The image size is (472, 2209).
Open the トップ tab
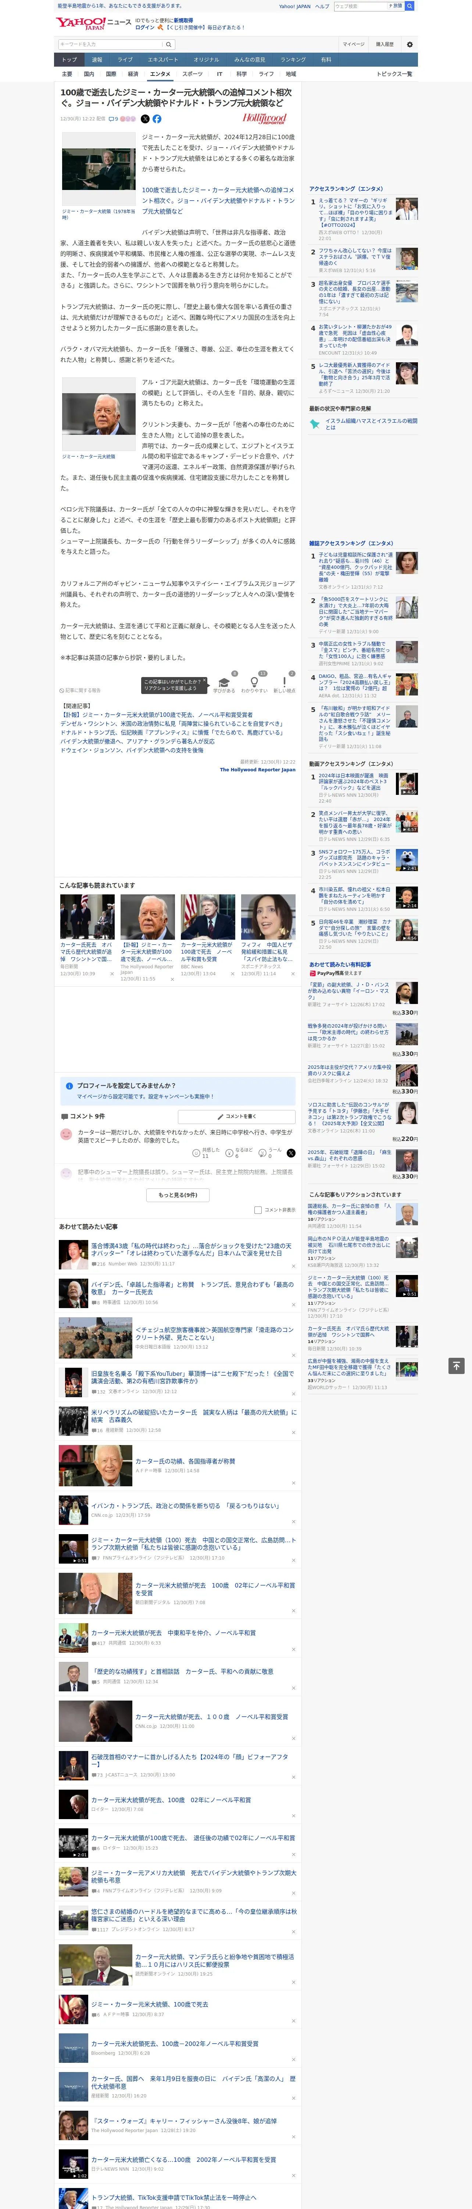[69, 60]
